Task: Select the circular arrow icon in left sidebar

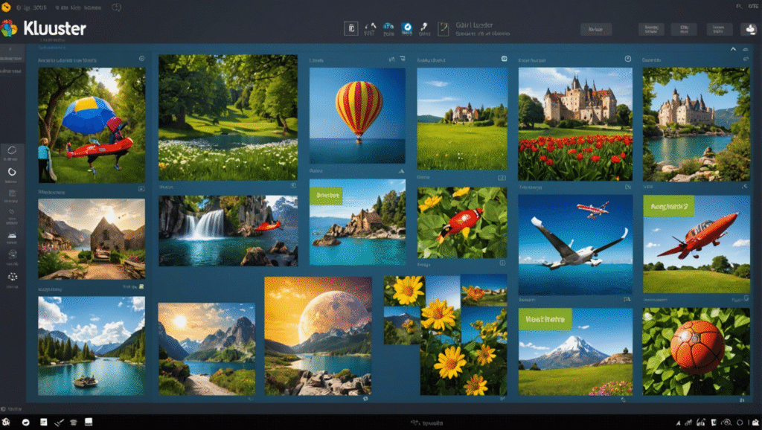Action: pyautogui.click(x=12, y=172)
